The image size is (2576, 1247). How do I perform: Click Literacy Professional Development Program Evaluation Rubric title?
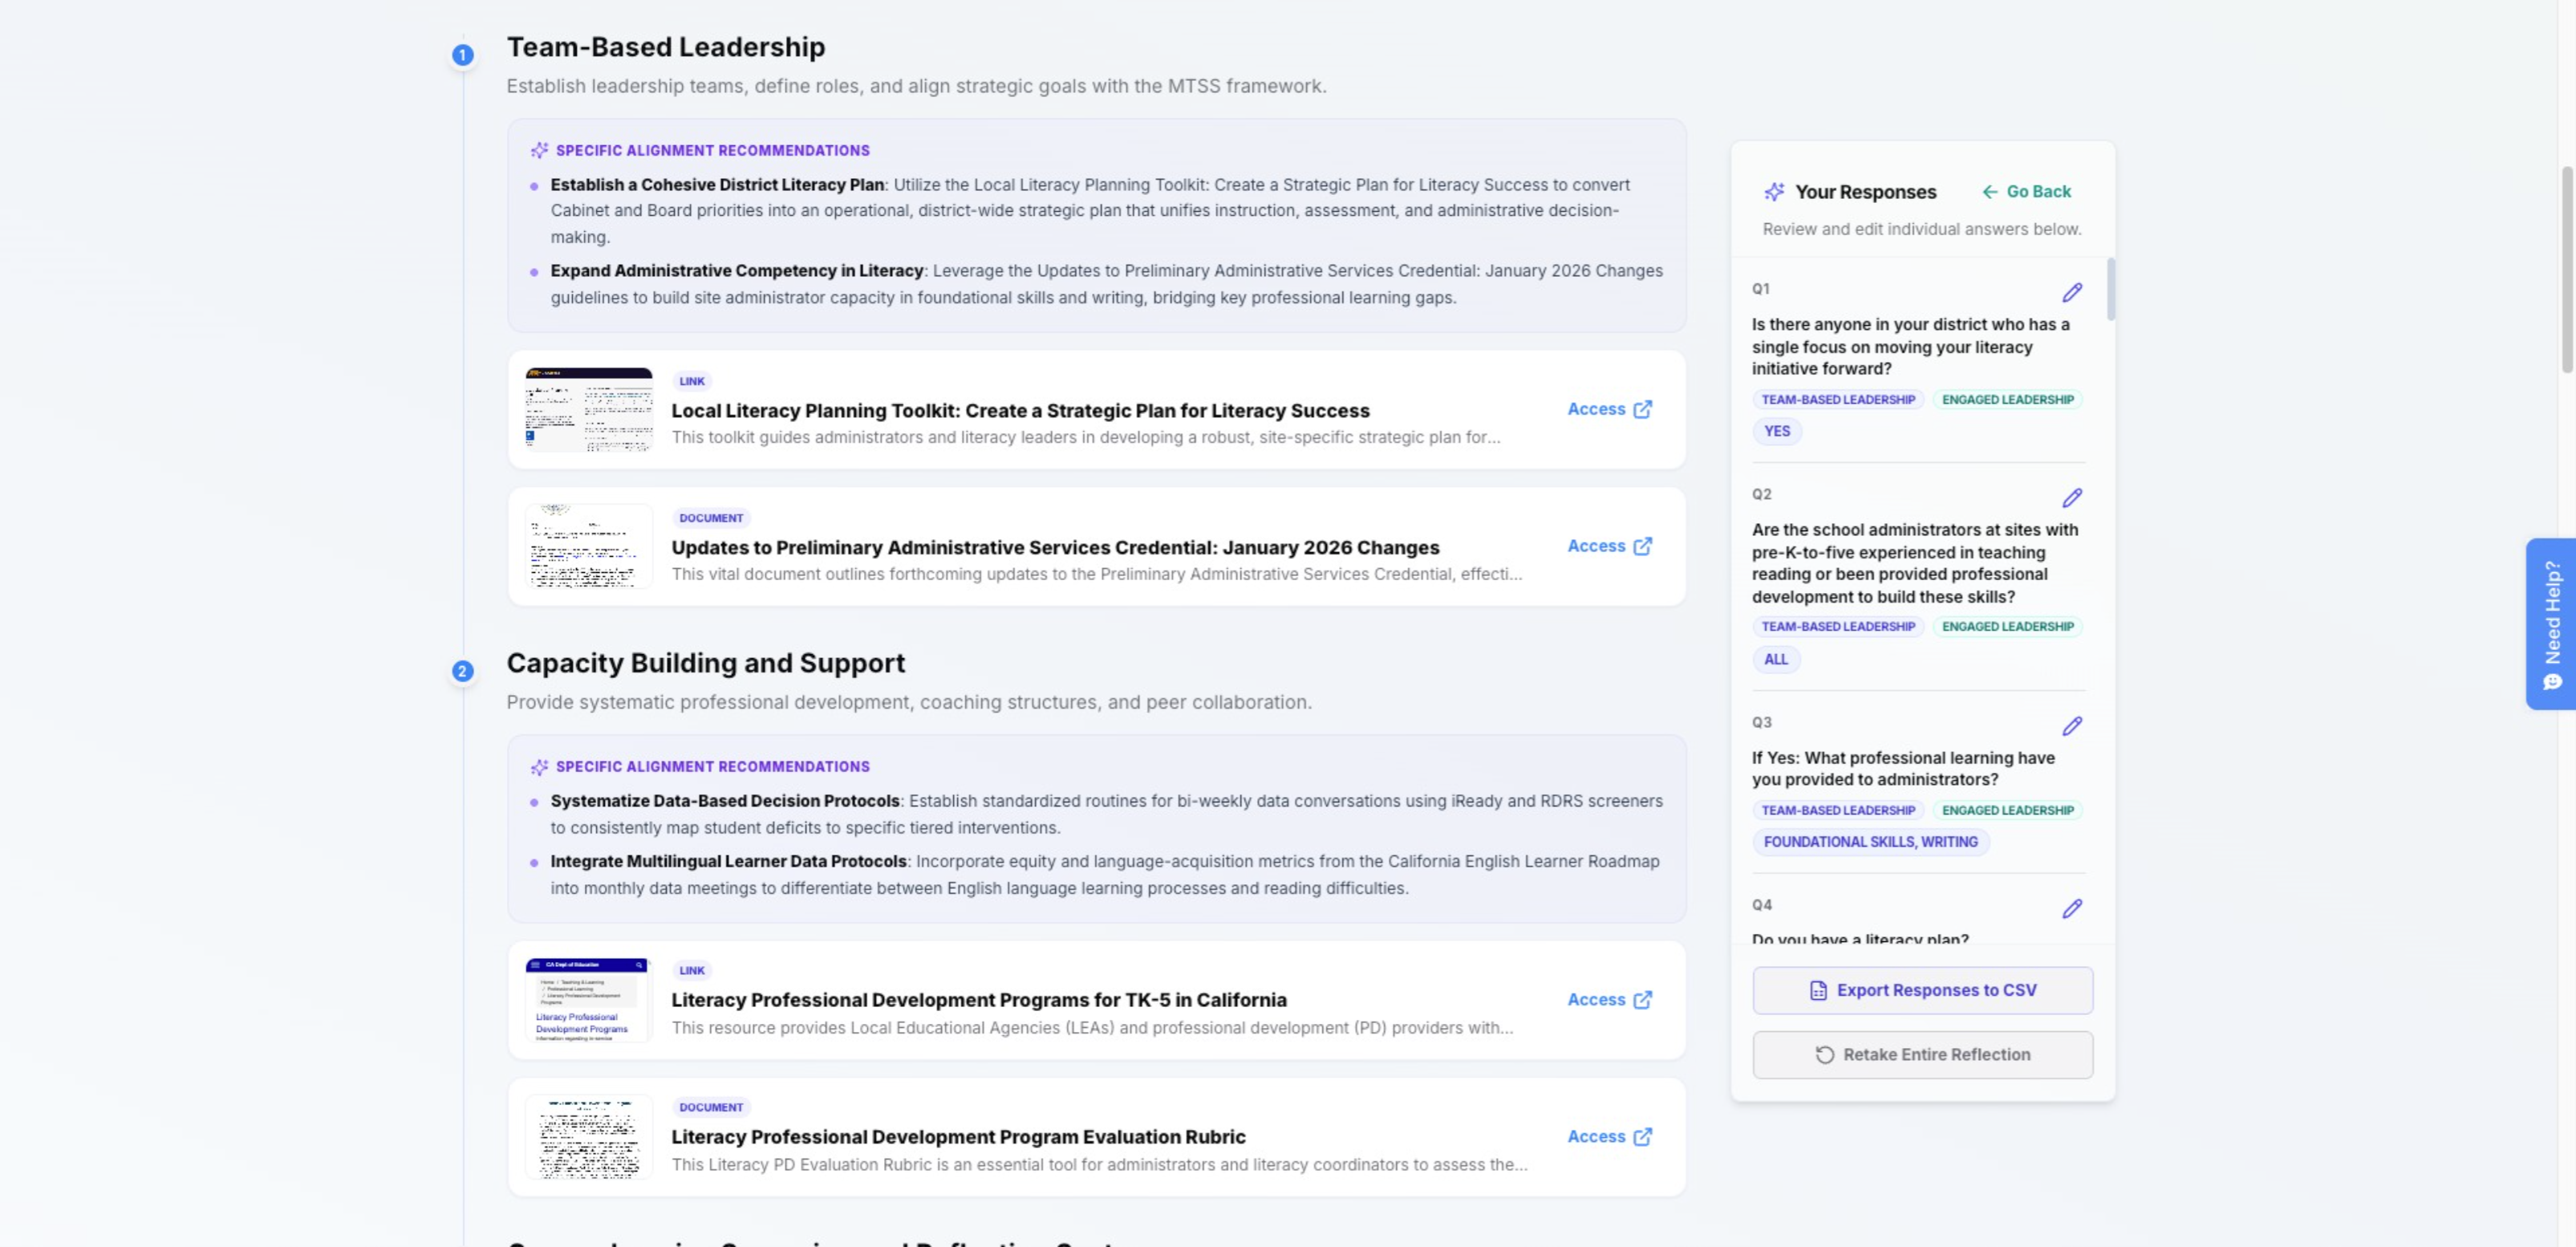(x=958, y=1137)
